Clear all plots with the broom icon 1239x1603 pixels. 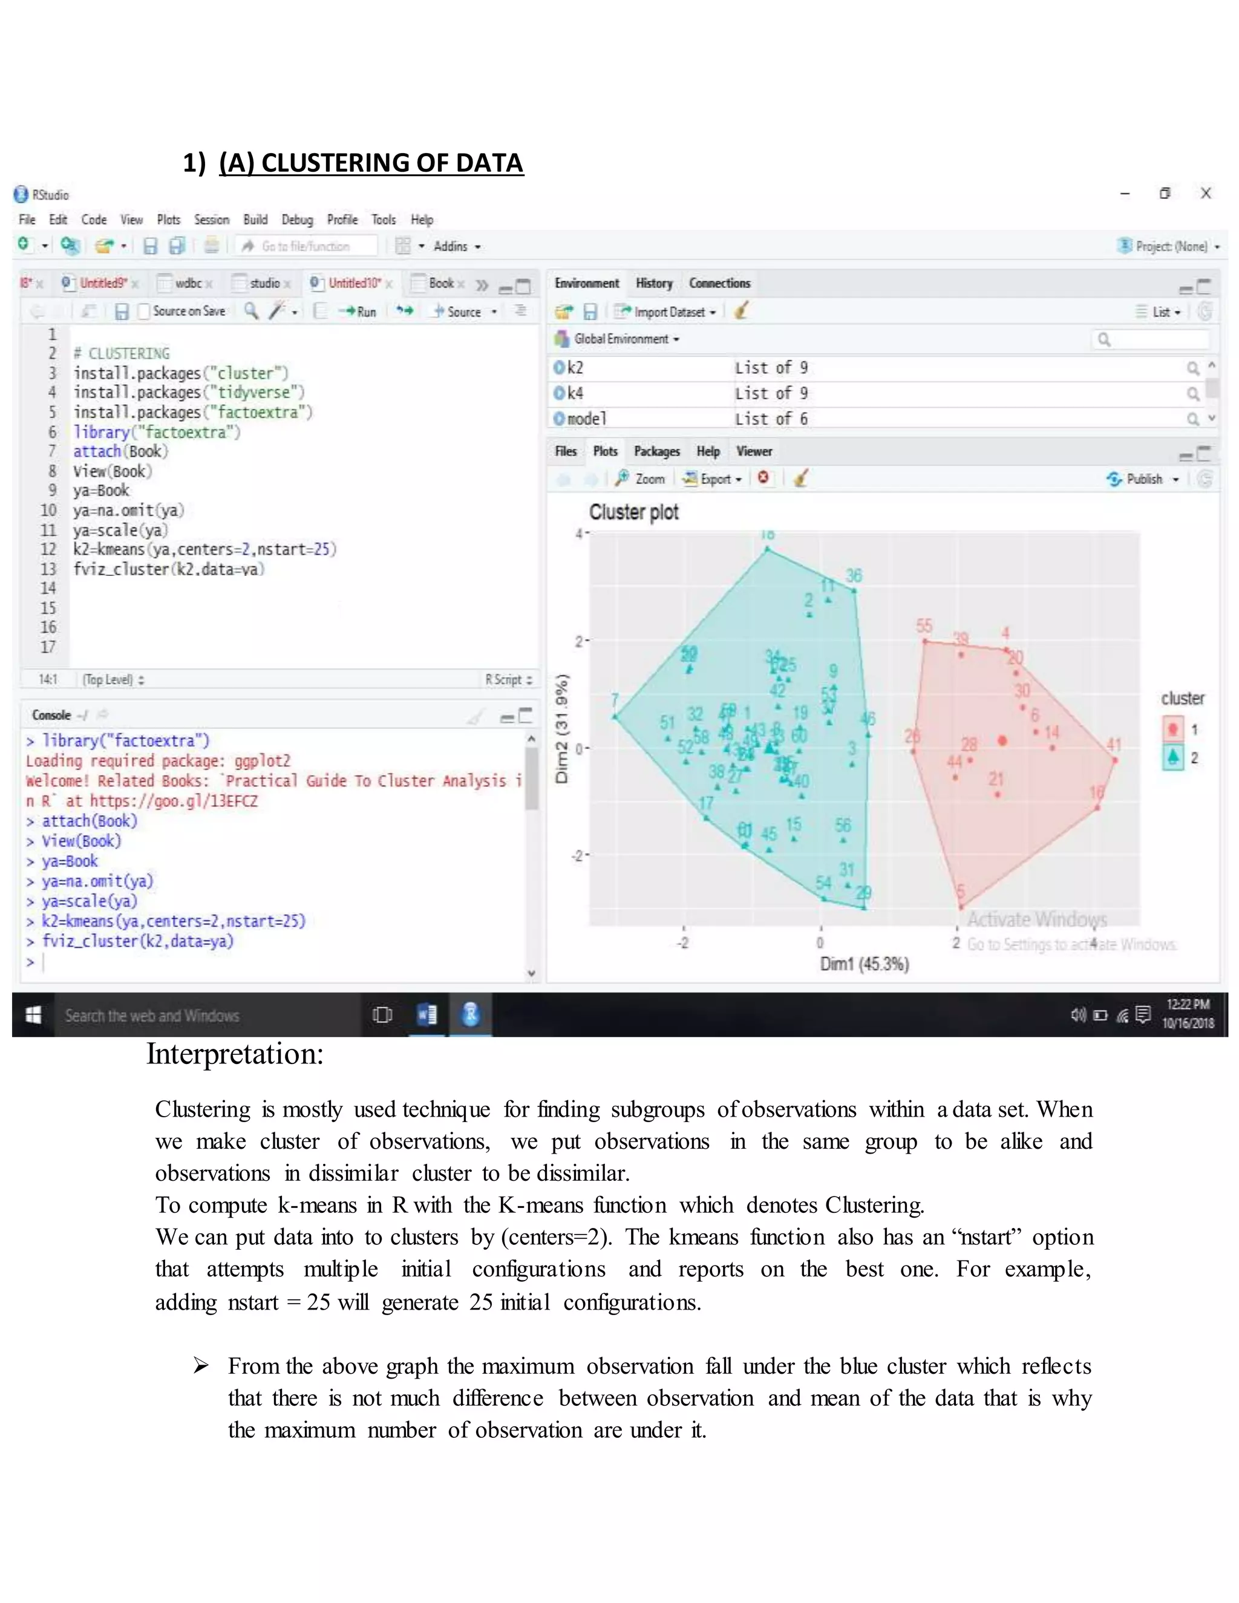[802, 478]
